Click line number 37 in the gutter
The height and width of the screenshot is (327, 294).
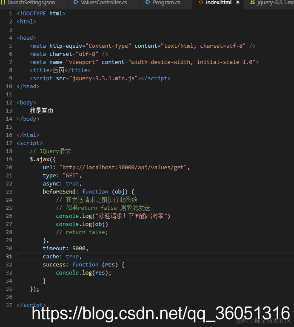[x=9, y=305]
